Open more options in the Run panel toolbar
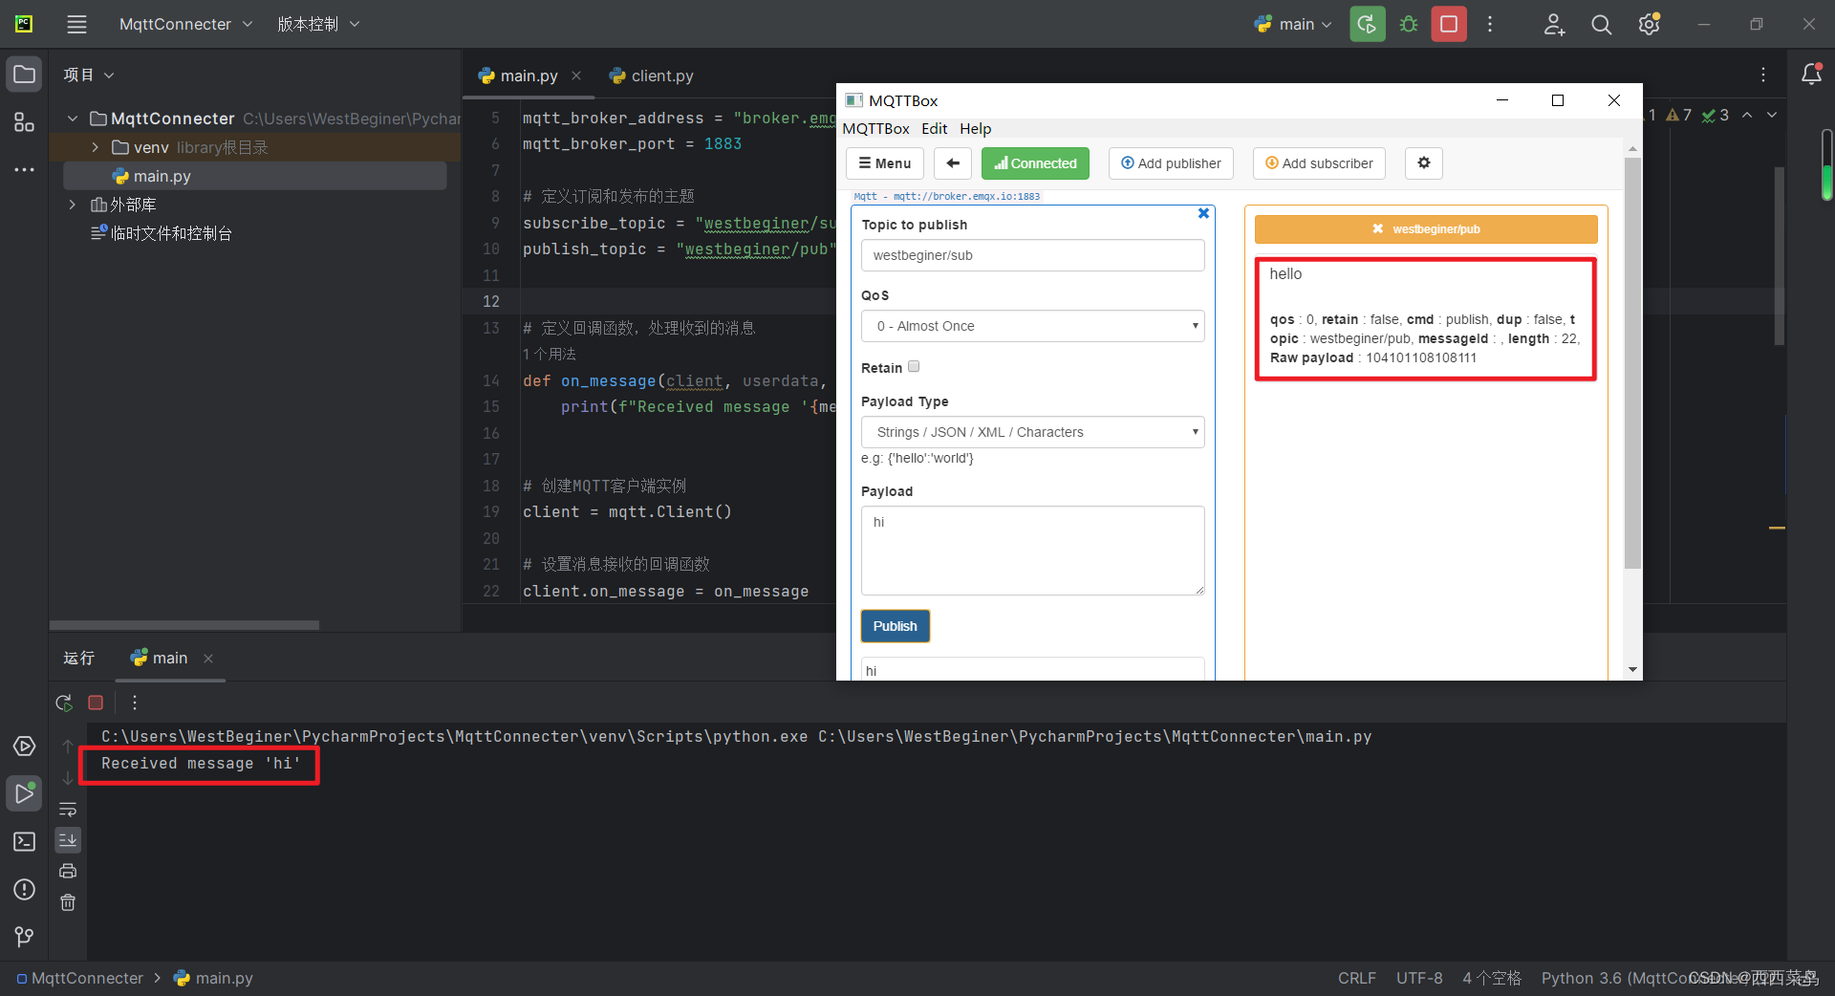Screen dimensions: 1835x996 tap(135, 703)
